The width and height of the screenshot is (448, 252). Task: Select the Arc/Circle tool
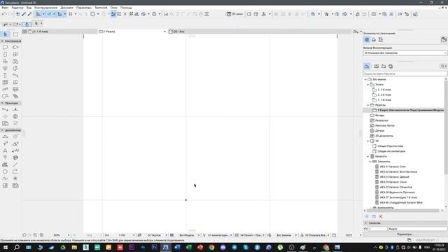(x=5, y=171)
